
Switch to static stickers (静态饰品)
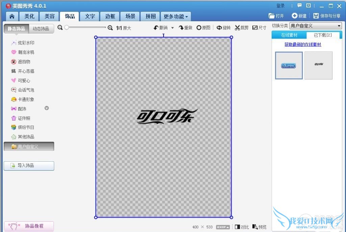point(17,29)
